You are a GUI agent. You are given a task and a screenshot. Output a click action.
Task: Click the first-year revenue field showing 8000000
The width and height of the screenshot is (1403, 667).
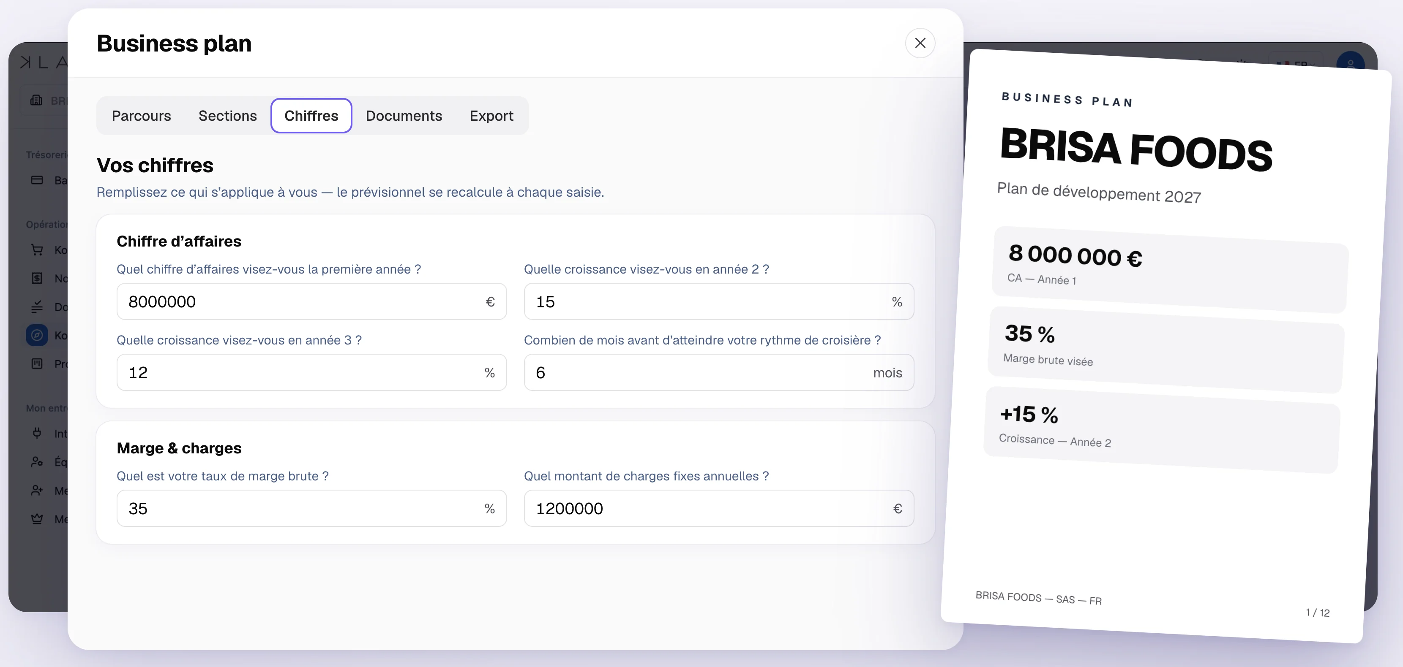311,301
